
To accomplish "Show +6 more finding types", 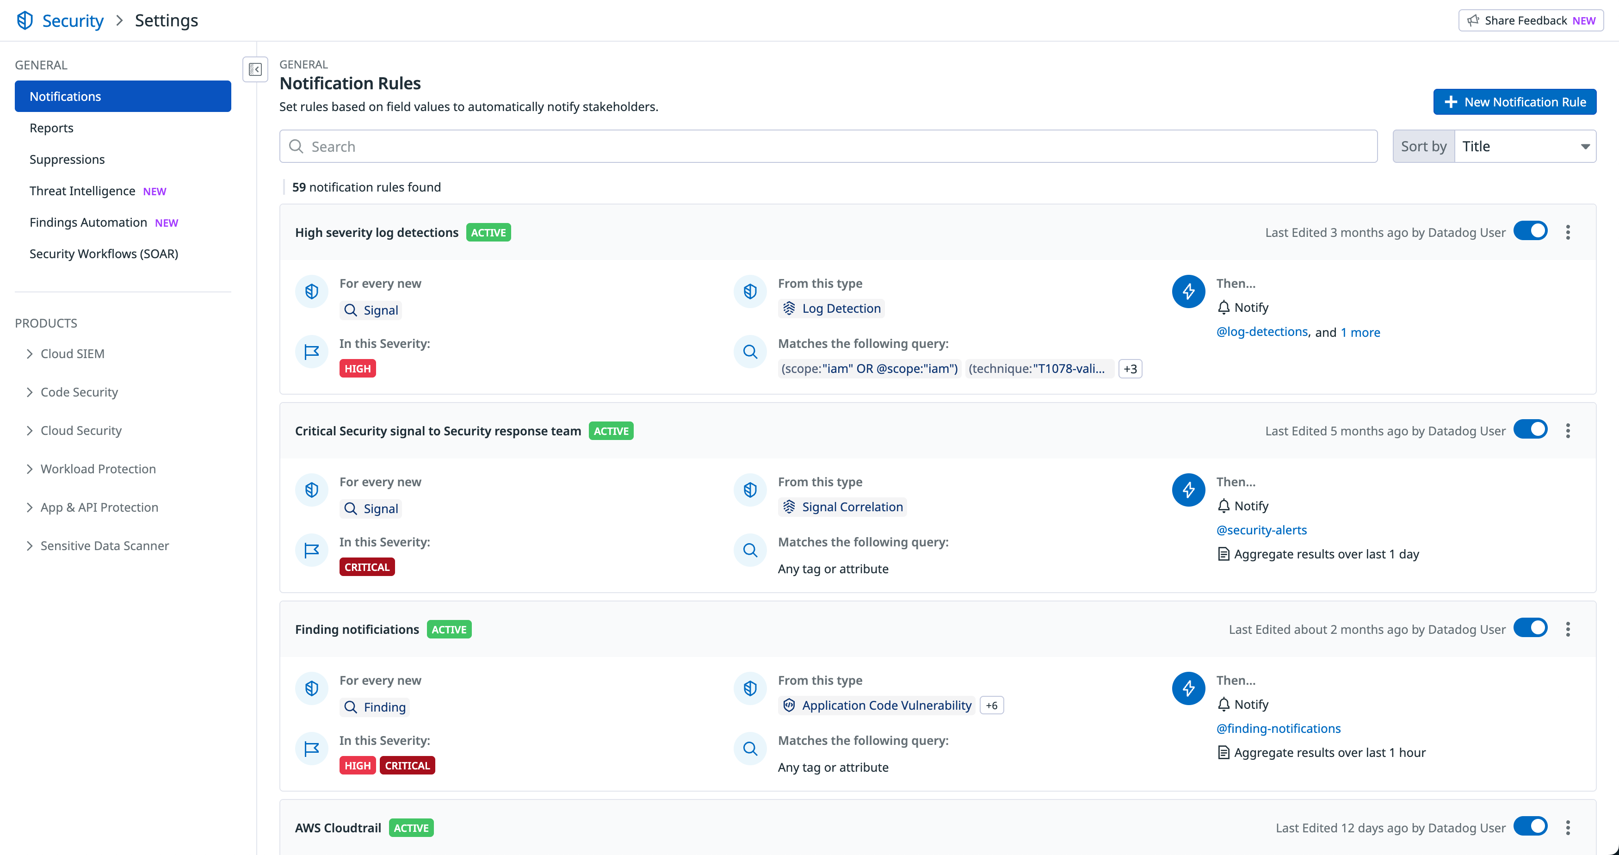I will (992, 706).
